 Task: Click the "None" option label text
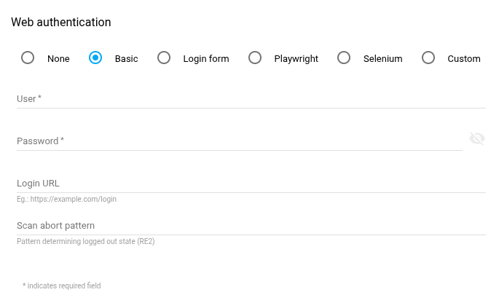[x=58, y=59]
